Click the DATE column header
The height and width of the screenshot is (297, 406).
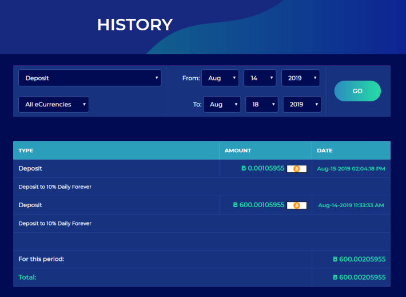[x=325, y=151]
